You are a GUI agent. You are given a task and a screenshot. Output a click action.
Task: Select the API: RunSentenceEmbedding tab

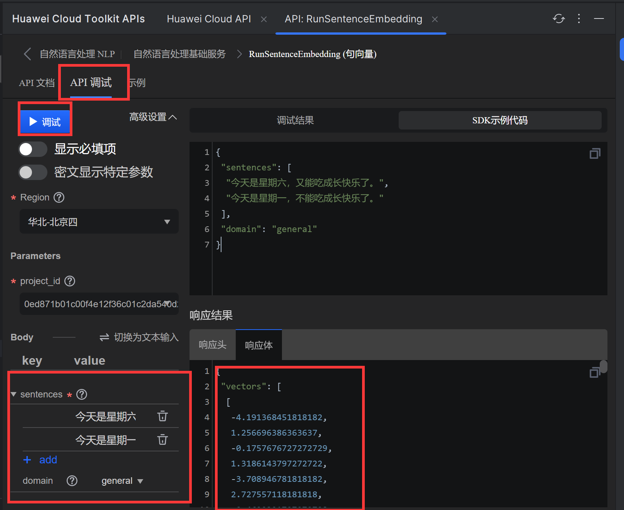tap(353, 19)
